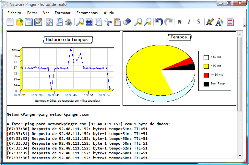Click the [07:33:30] response line
The height and width of the screenshot is (165, 249).
(77, 129)
